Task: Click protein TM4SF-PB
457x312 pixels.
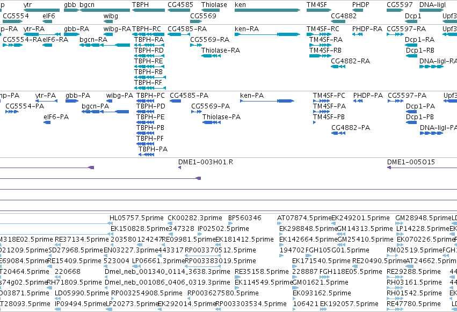Action: point(329,117)
